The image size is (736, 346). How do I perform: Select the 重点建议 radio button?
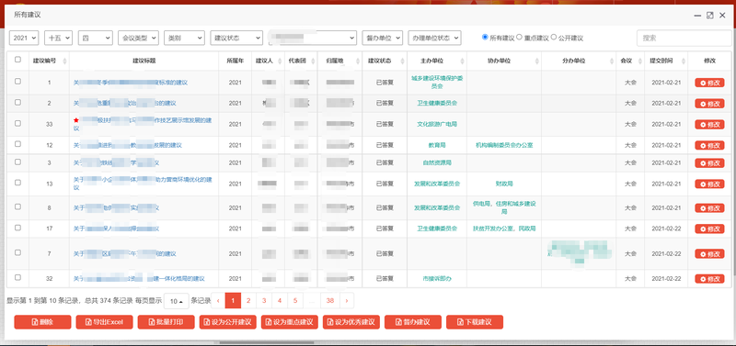pyautogui.click(x=519, y=37)
